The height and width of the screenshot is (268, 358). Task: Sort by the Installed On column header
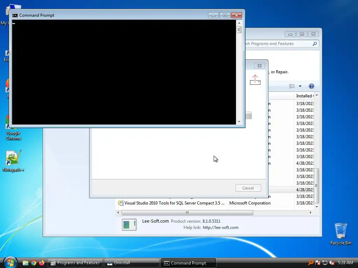pos(305,96)
